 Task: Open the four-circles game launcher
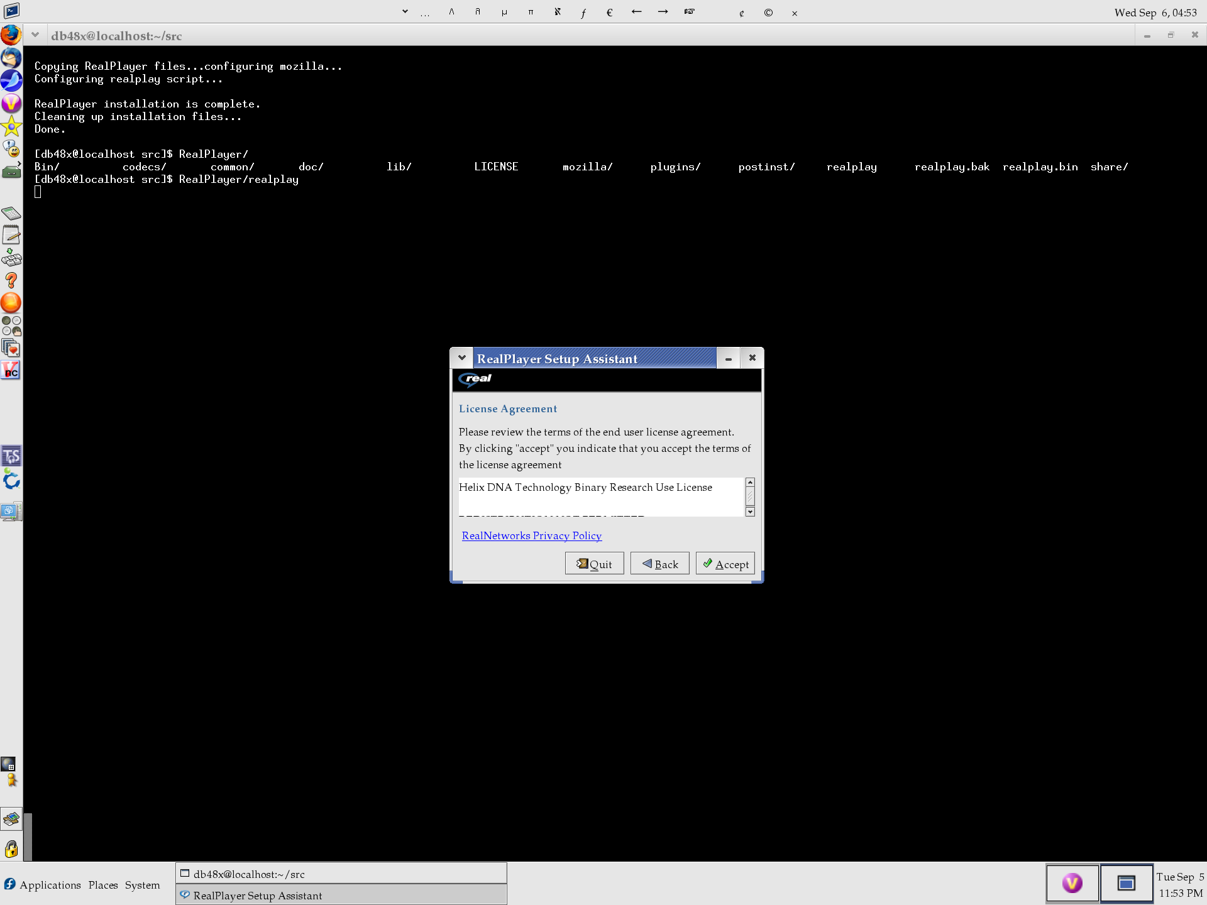[11, 326]
